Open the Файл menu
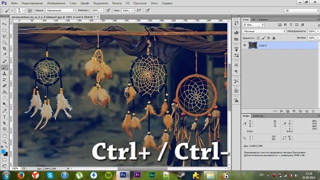Viewport: 320px width, 180px height. 14,3
